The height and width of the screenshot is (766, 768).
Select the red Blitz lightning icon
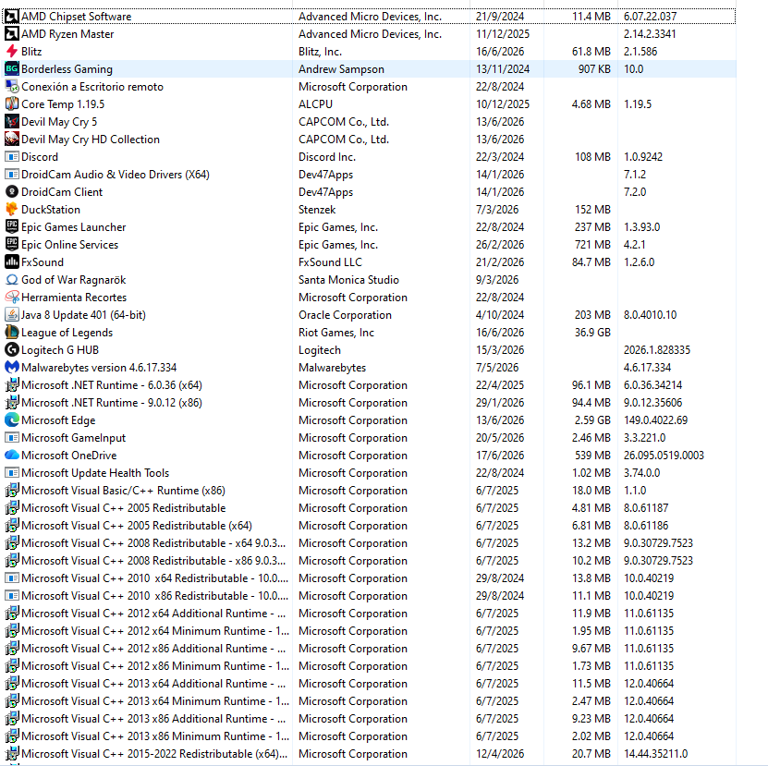pos(12,52)
